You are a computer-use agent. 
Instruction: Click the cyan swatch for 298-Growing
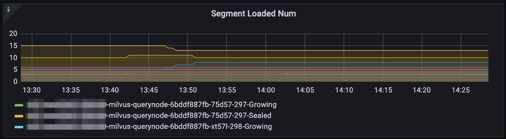pyautogui.click(x=19, y=127)
